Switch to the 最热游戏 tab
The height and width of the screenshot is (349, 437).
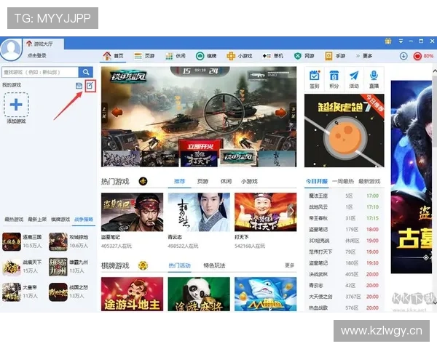(x=14, y=220)
